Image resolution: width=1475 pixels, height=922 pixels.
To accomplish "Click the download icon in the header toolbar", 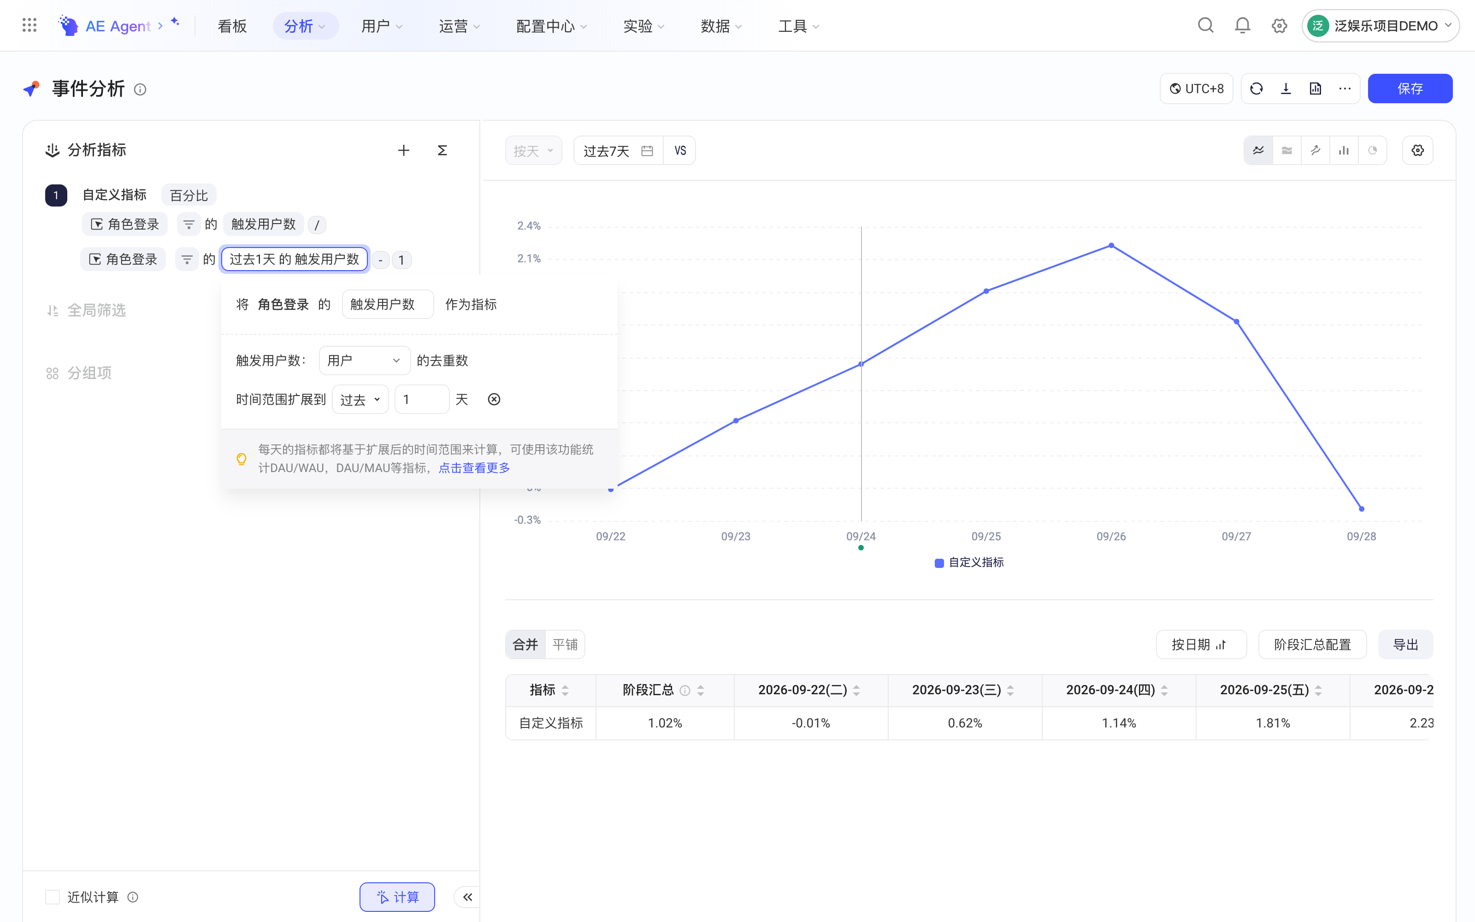I will coord(1286,89).
